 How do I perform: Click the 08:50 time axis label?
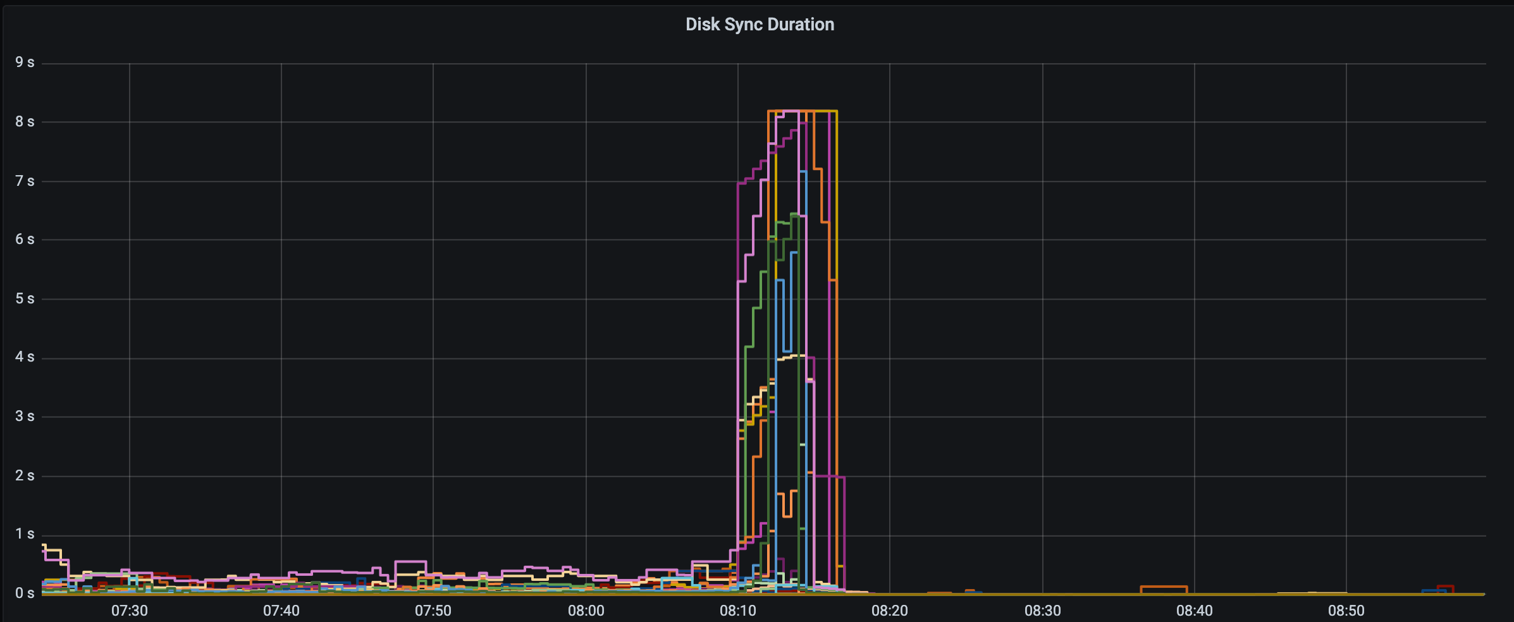tap(1347, 611)
